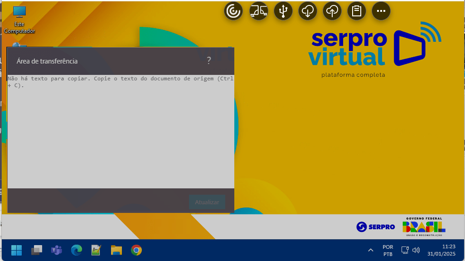Open File Explorer from the taskbar
Viewport: 465px width, 261px height.
[116, 250]
